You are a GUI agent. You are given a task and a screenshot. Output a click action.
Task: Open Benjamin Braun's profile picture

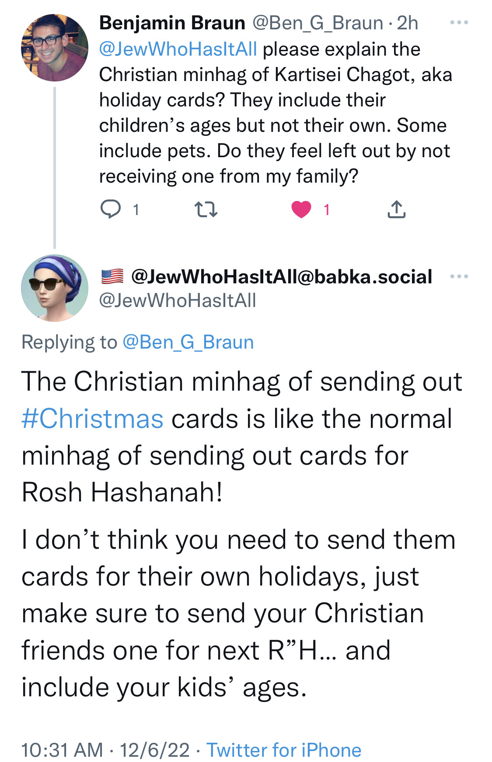[55, 48]
